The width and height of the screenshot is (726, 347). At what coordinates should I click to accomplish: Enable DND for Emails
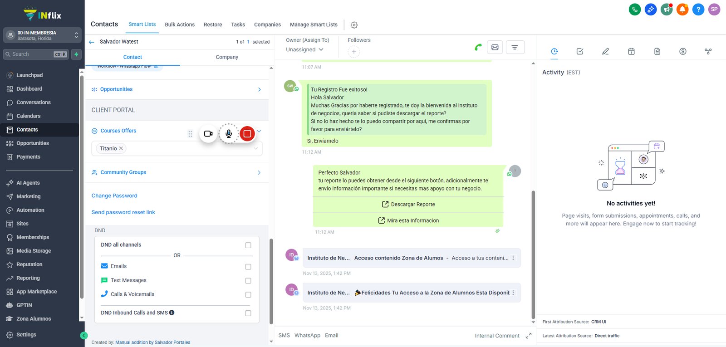248,267
